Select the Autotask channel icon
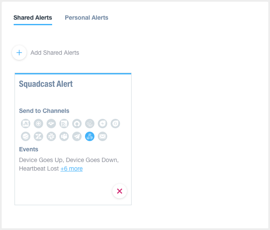The image size is (270, 230). coord(26,124)
